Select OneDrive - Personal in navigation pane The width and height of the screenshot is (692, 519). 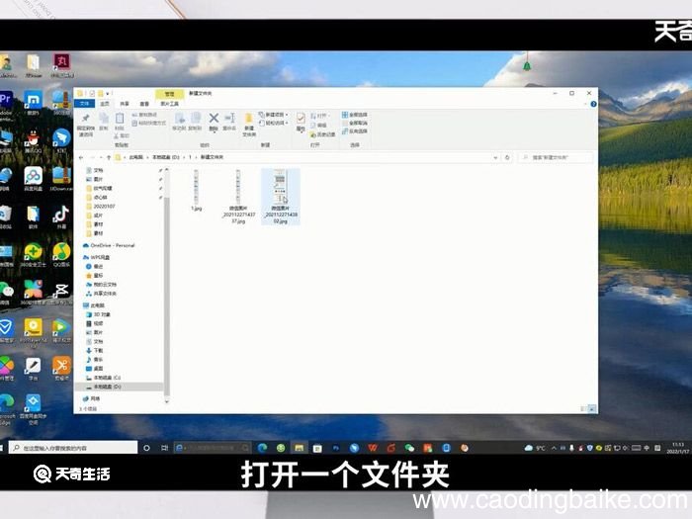109,245
